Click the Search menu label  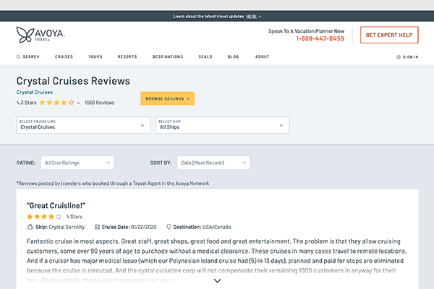pyautogui.click(x=31, y=56)
